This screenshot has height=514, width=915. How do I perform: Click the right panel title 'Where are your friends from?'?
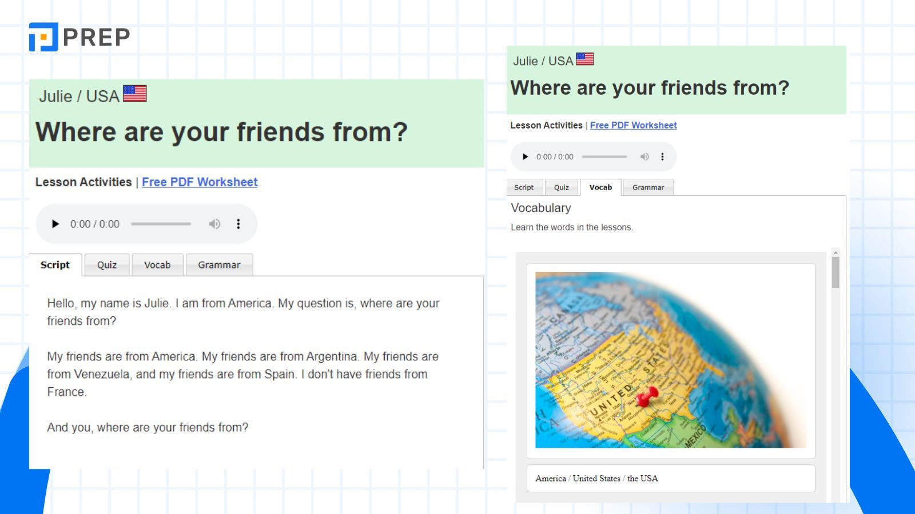tap(650, 88)
